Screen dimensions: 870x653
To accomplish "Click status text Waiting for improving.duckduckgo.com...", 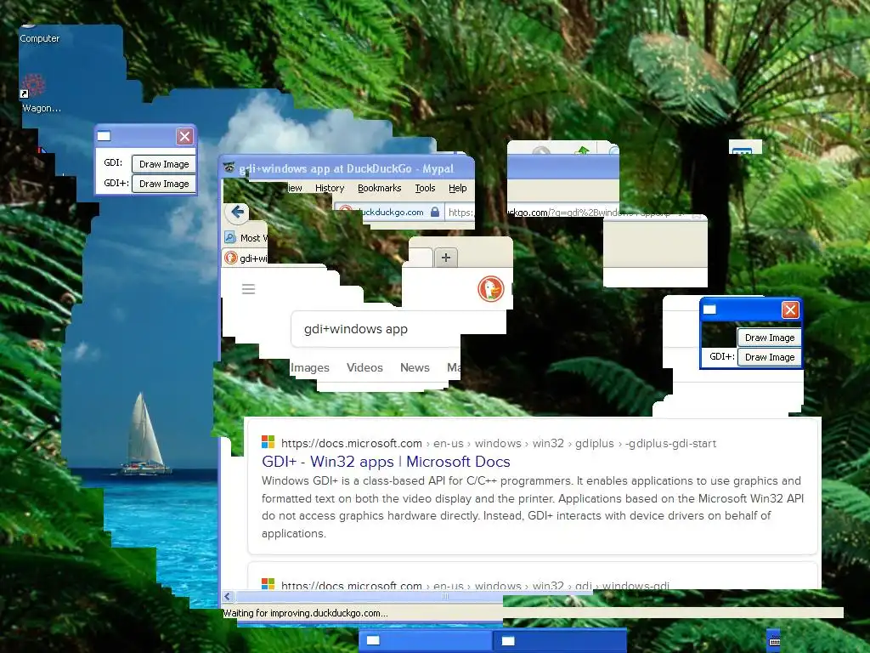I will pos(305,613).
